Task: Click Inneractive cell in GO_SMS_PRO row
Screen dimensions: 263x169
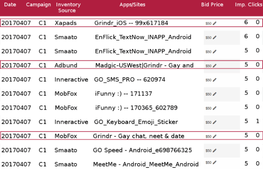Action: point(72,79)
